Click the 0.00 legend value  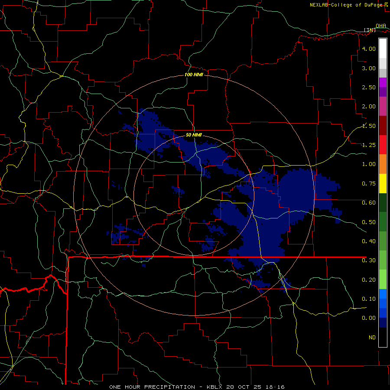pyautogui.click(x=369, y=318)
